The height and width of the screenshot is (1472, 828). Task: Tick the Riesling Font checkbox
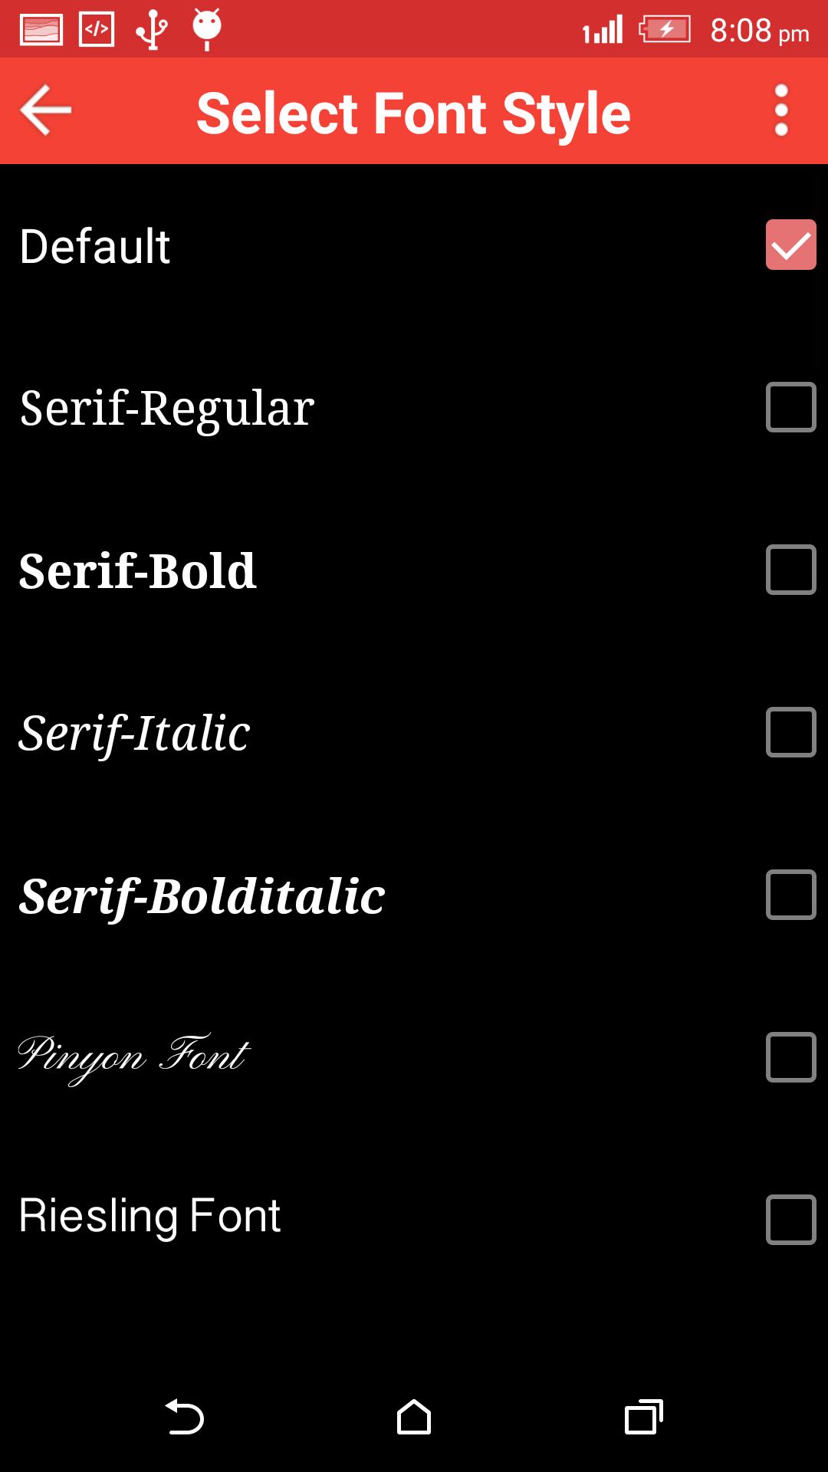(x=790, y=1220)
